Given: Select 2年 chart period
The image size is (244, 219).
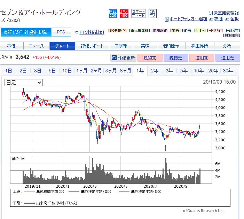Looking at the screenshot, I should (155, 71).
